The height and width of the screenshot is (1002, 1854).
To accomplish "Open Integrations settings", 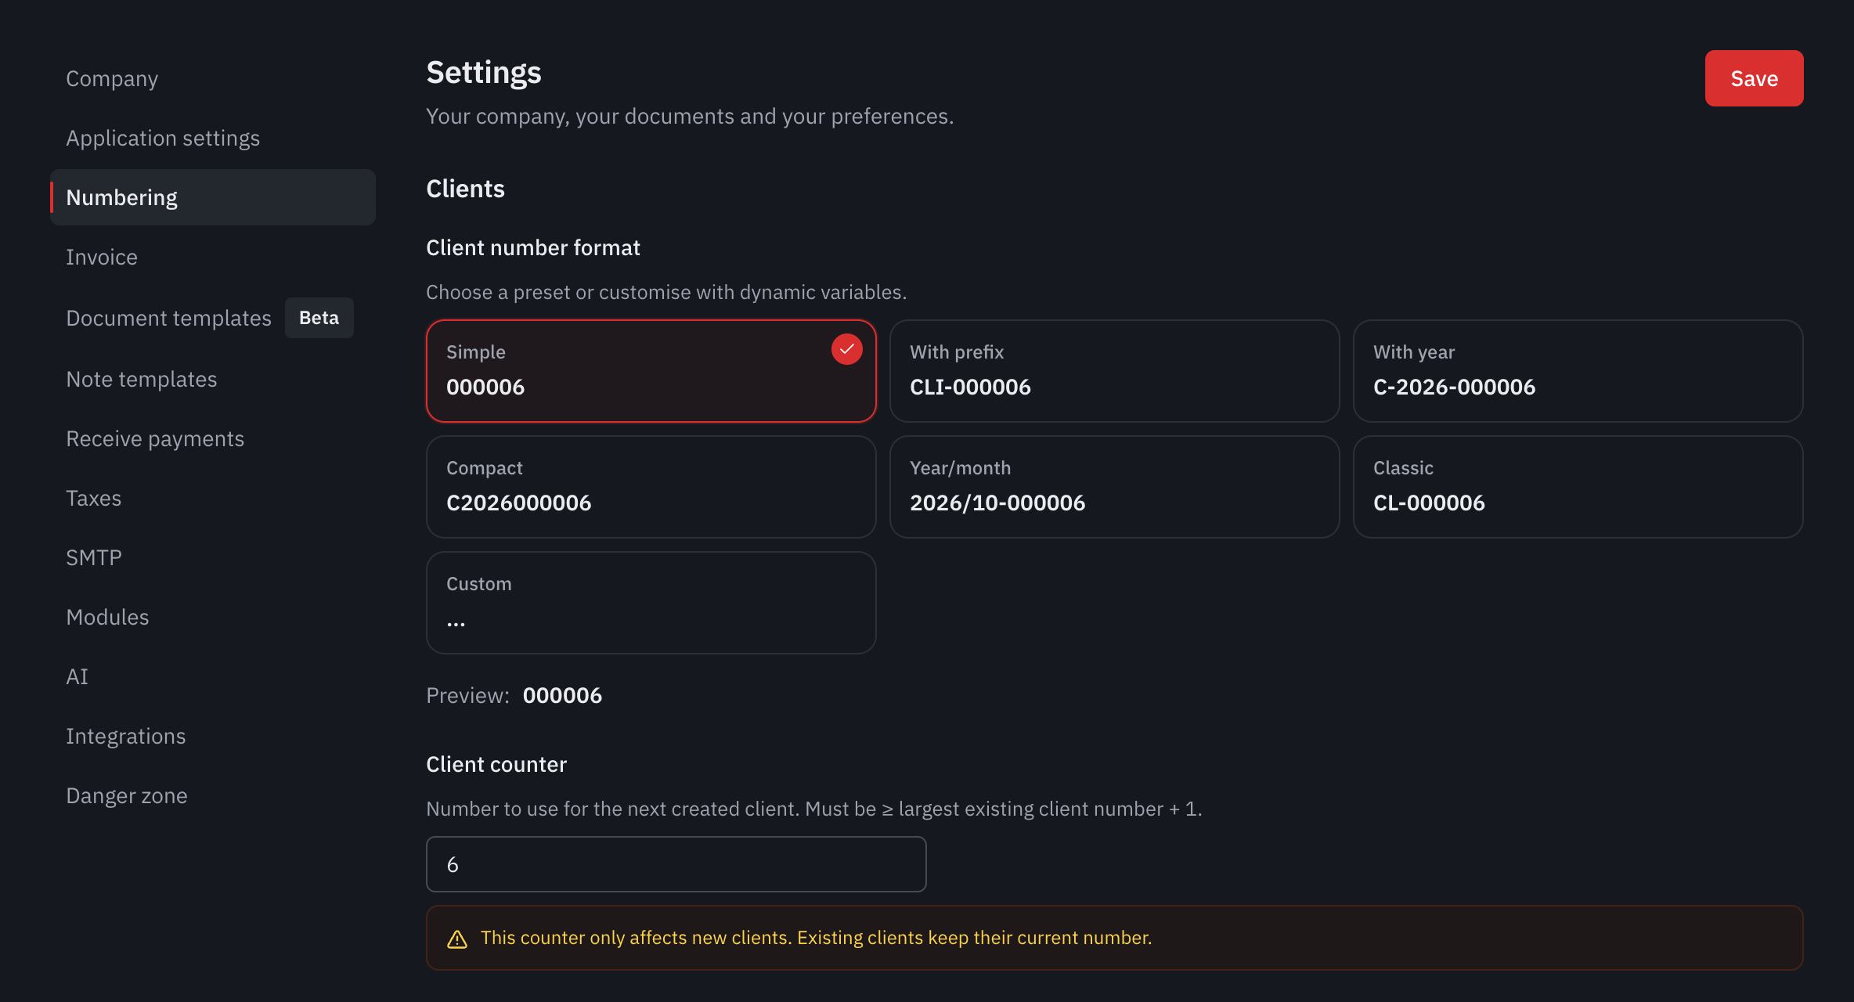I will click(x=213, y=736).
